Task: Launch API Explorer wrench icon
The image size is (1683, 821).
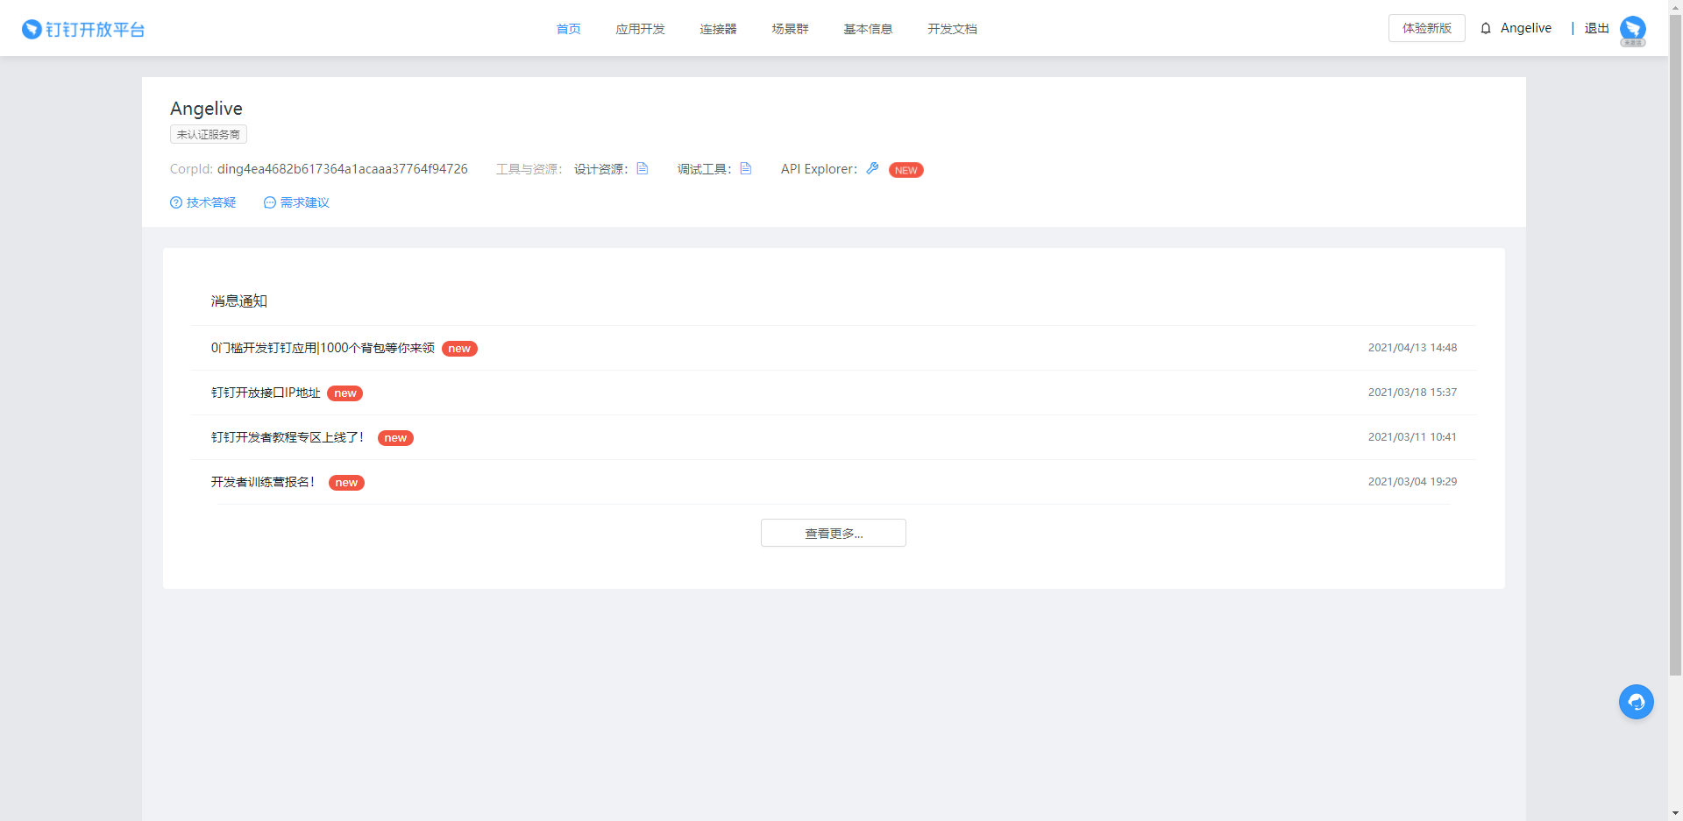Action: 872,168
